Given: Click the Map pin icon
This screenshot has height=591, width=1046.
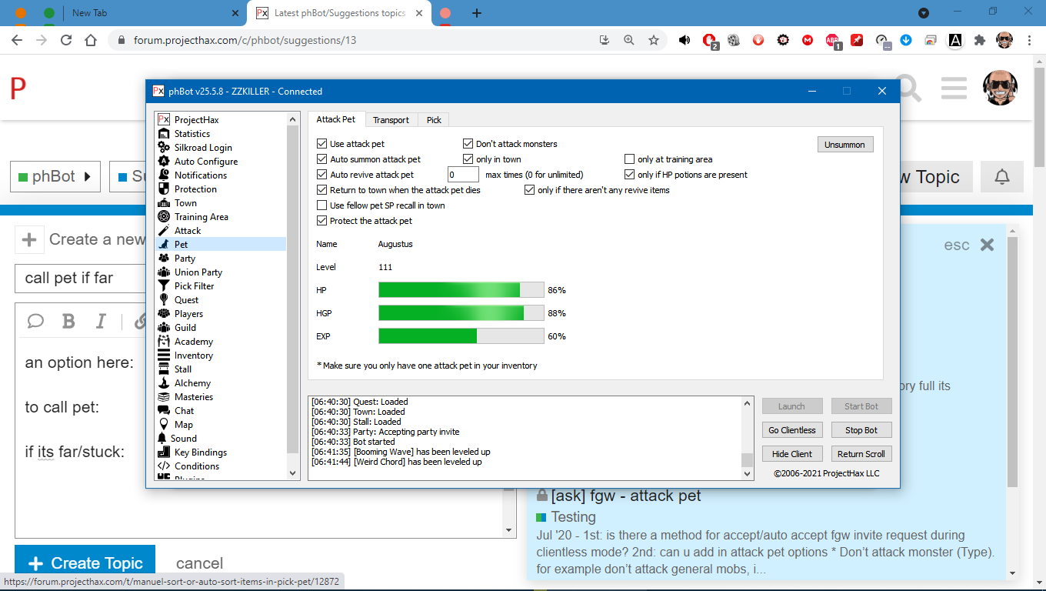Looking at the screenshot, I should [164, 425].
